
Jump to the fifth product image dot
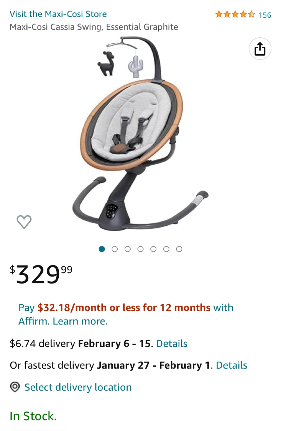[153, 249]
